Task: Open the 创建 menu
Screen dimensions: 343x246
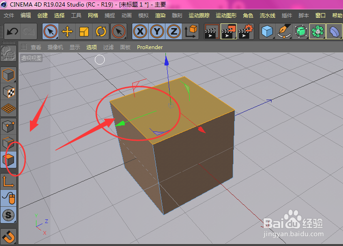Action: click(43, 15)
